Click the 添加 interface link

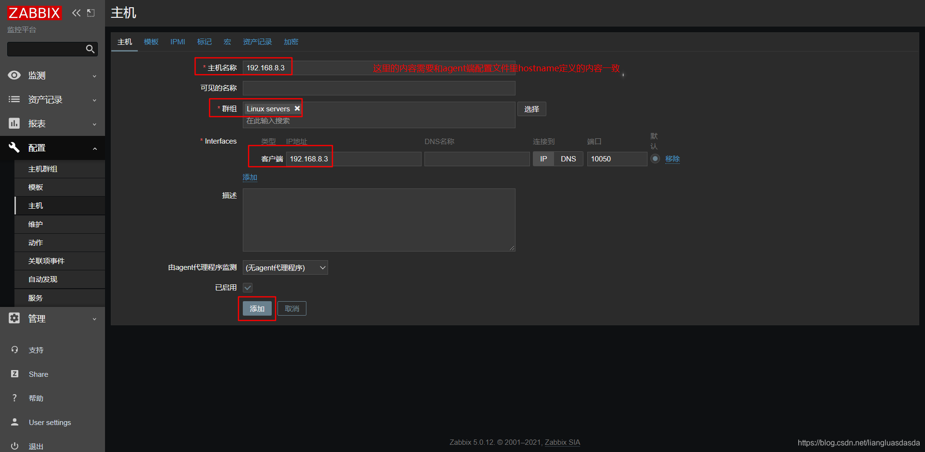point(250,177)
